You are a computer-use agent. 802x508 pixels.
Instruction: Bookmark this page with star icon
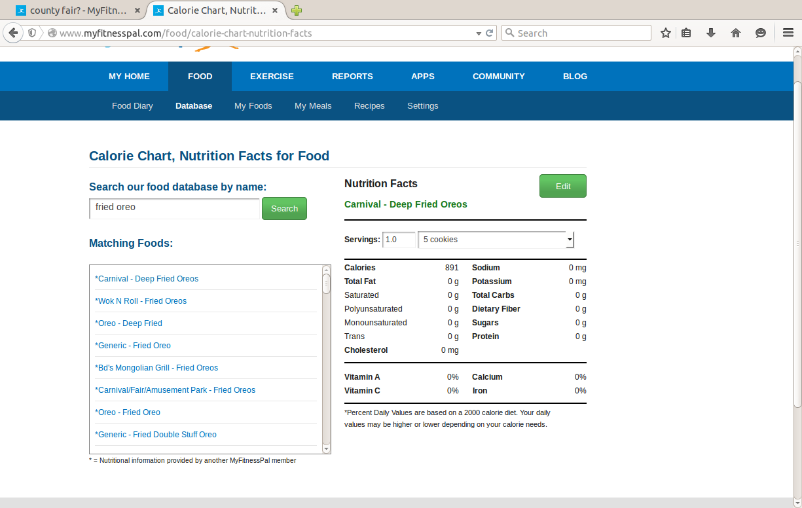point(666,33)
